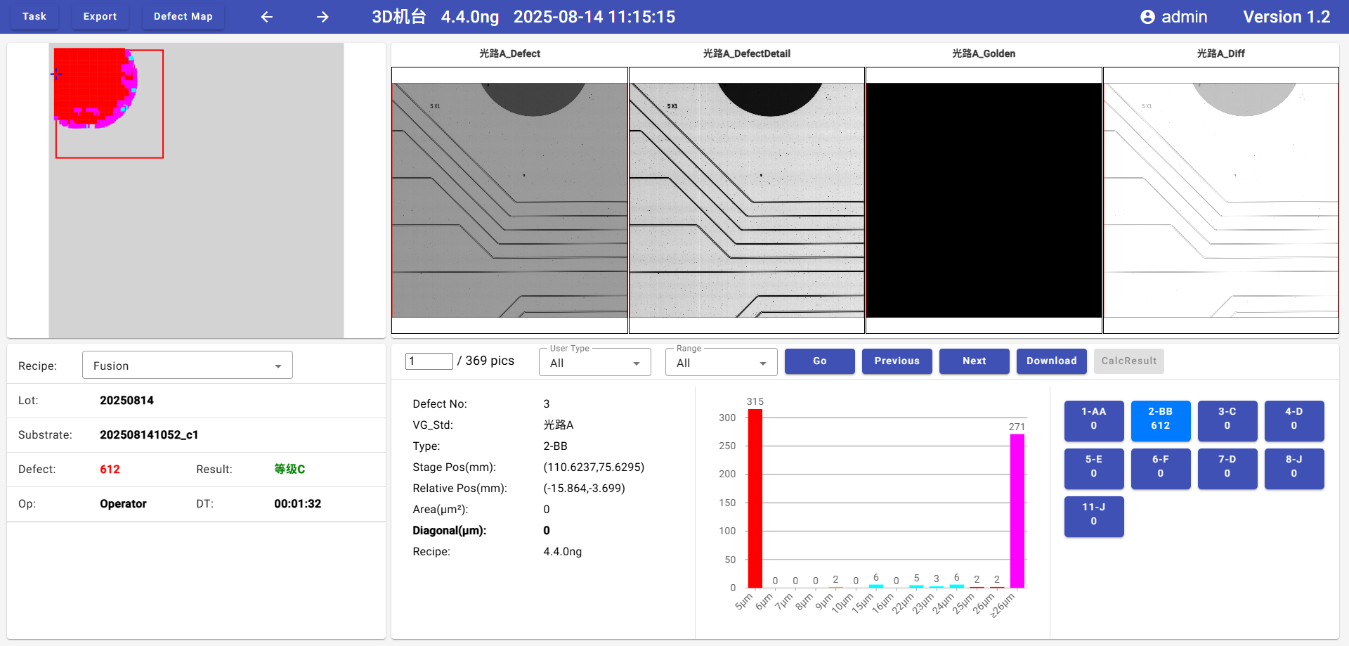Download the current defect images
Image resolution: width=1349 pixels, height=646 pixels.
[1051, 361]
